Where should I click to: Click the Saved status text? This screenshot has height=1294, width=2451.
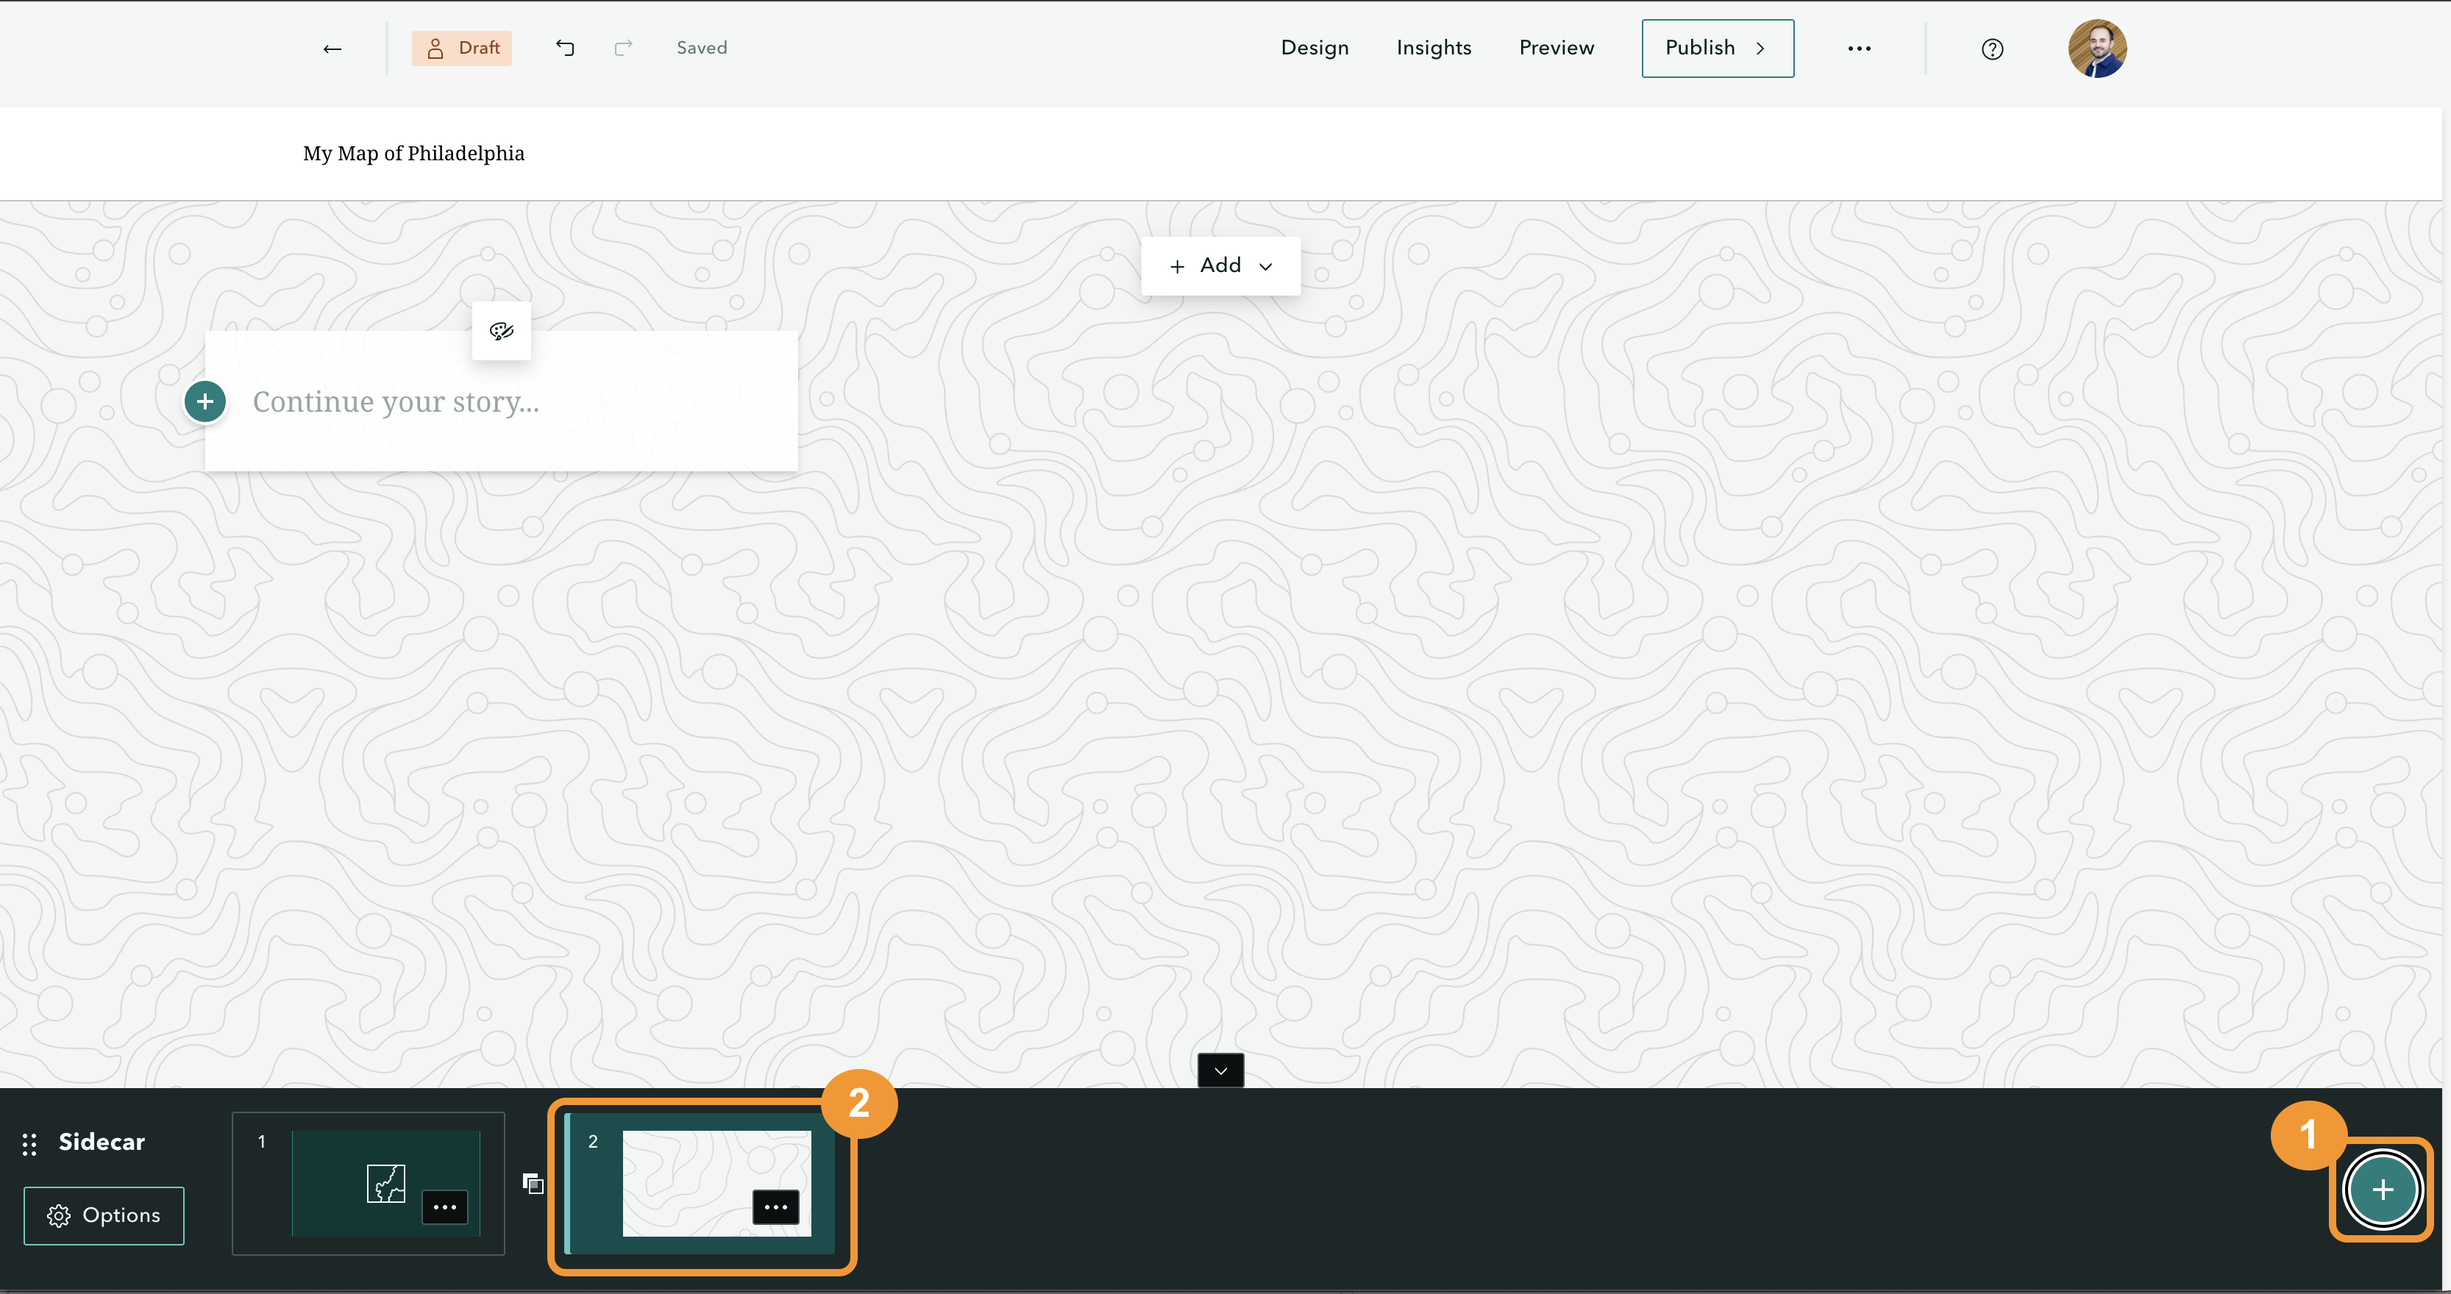[x=702, y=48]
